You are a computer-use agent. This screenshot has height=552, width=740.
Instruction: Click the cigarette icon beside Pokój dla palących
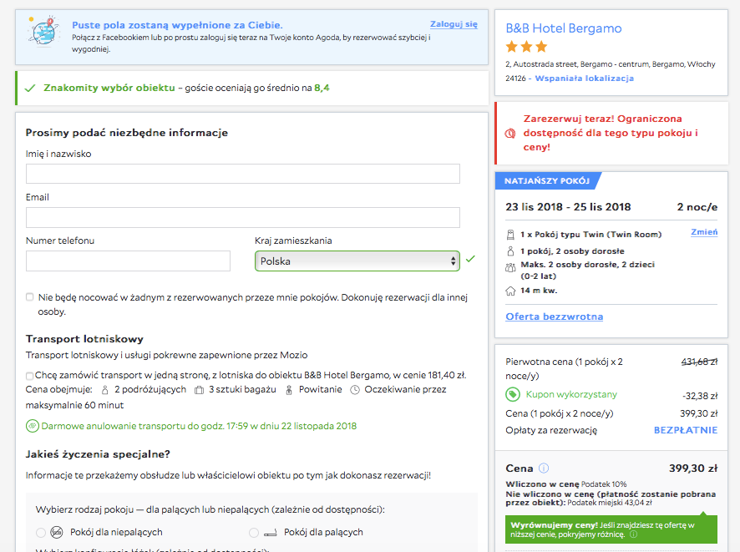point(271,533)
